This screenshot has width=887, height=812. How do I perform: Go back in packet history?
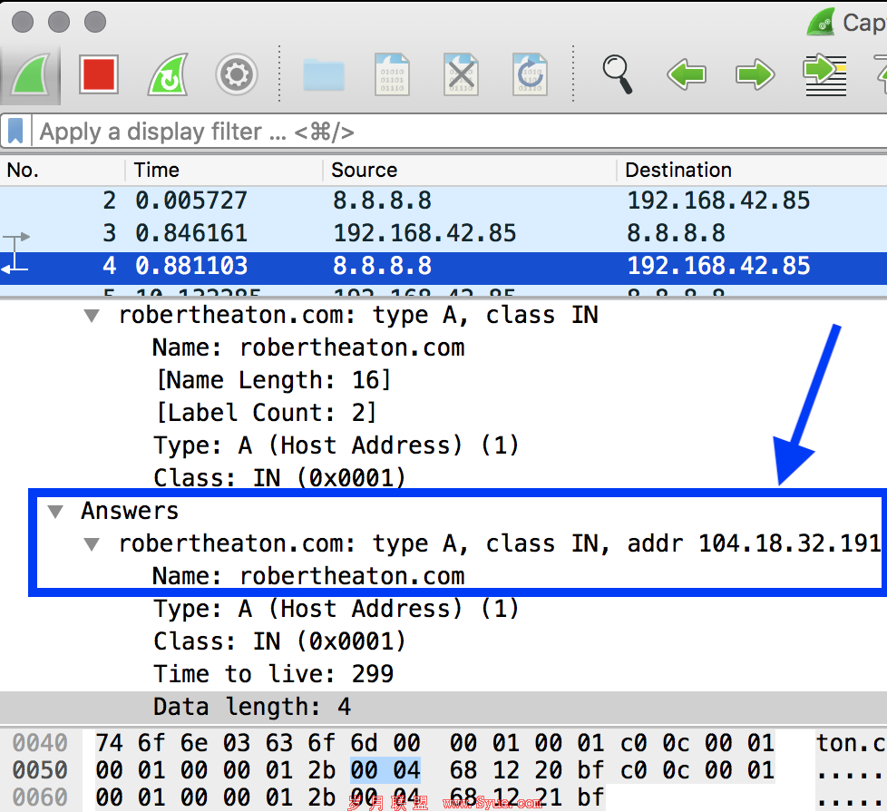pos(687,74)
